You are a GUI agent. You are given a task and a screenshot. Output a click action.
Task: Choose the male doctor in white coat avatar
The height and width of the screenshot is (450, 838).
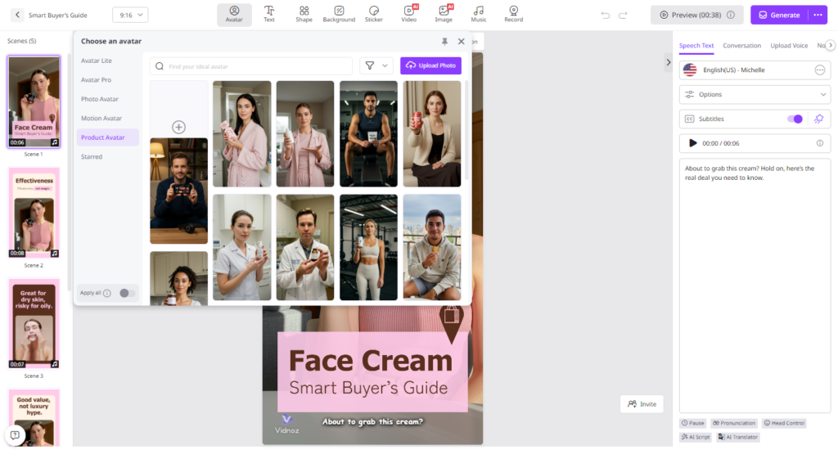[x=305, y=247]
